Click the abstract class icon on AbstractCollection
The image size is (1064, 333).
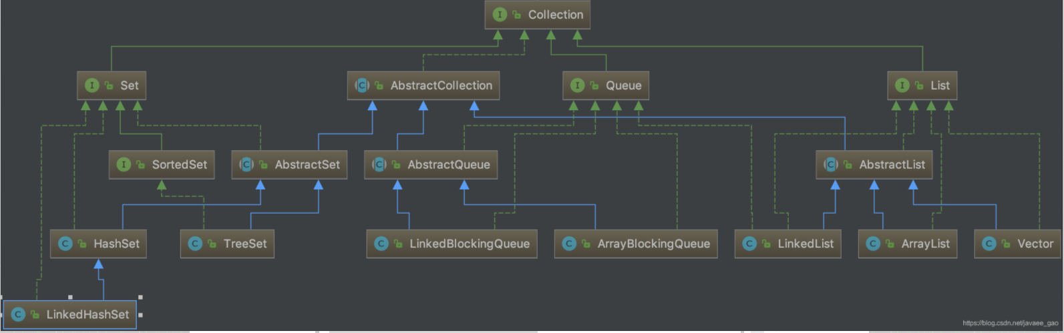(x=362, y=85)
